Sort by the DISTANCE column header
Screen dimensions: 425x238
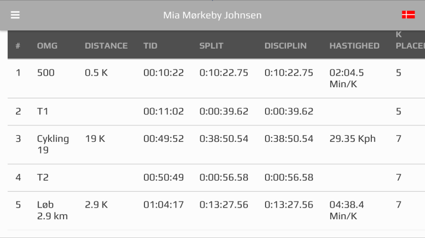[x=106, y=46]
